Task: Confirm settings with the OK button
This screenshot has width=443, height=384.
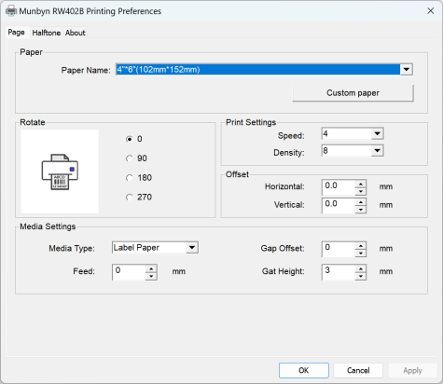Action: [x=304, y=370]
